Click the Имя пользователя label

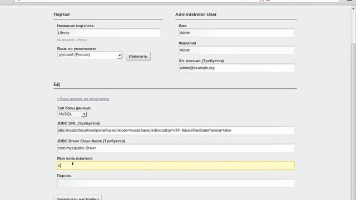click(x=75, y=158)
